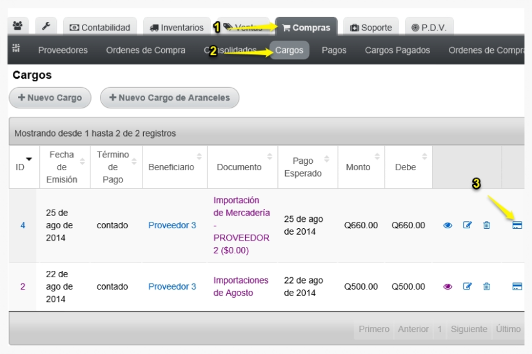The width and height of the screenshot is (532, 354).
Task: Click the Q500.00 Debe cell
Action: (408, 286)
